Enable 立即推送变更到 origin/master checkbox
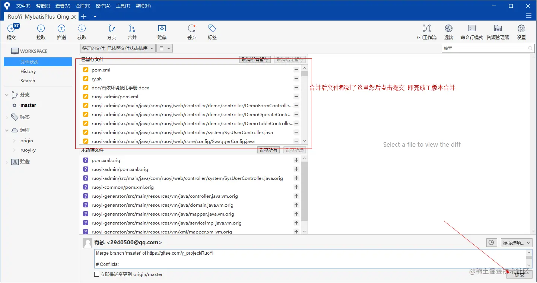The image size is (537, 283). pyautogui.click(x=97, y=274)
